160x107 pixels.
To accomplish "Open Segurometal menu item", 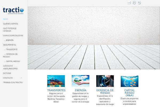I will [10, 45].
